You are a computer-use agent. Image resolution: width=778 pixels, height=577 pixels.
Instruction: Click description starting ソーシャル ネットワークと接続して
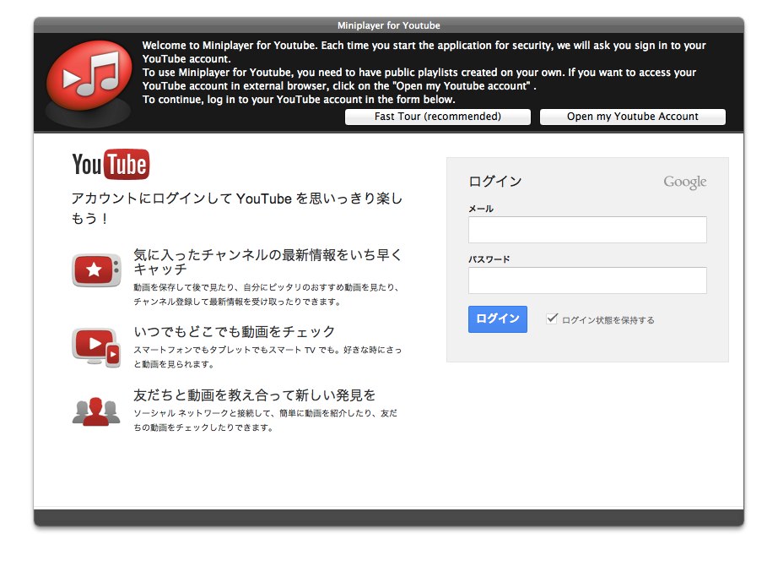point(266,420)
